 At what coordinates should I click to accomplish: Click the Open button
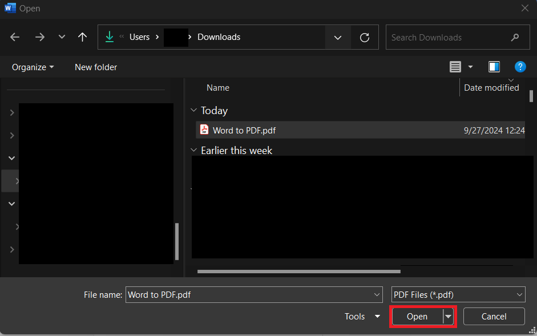[x=417, y=316]
